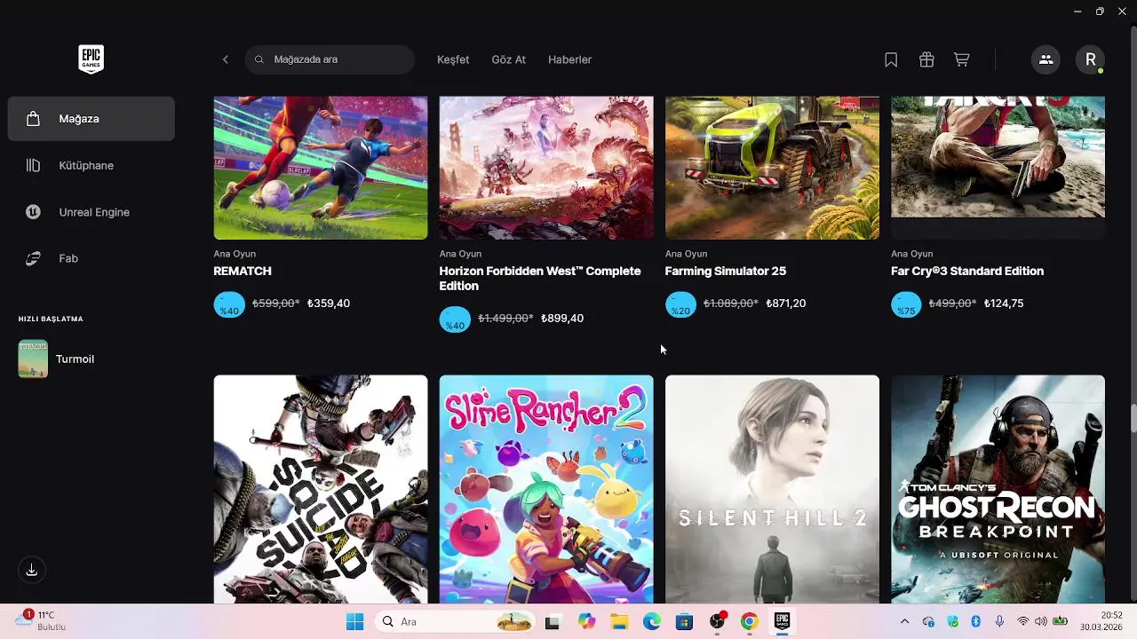Open the Horizon Forbidden West cover image
Viewport: 1137px width, 639px height.
pyautogui.click(x=546, y=168)
